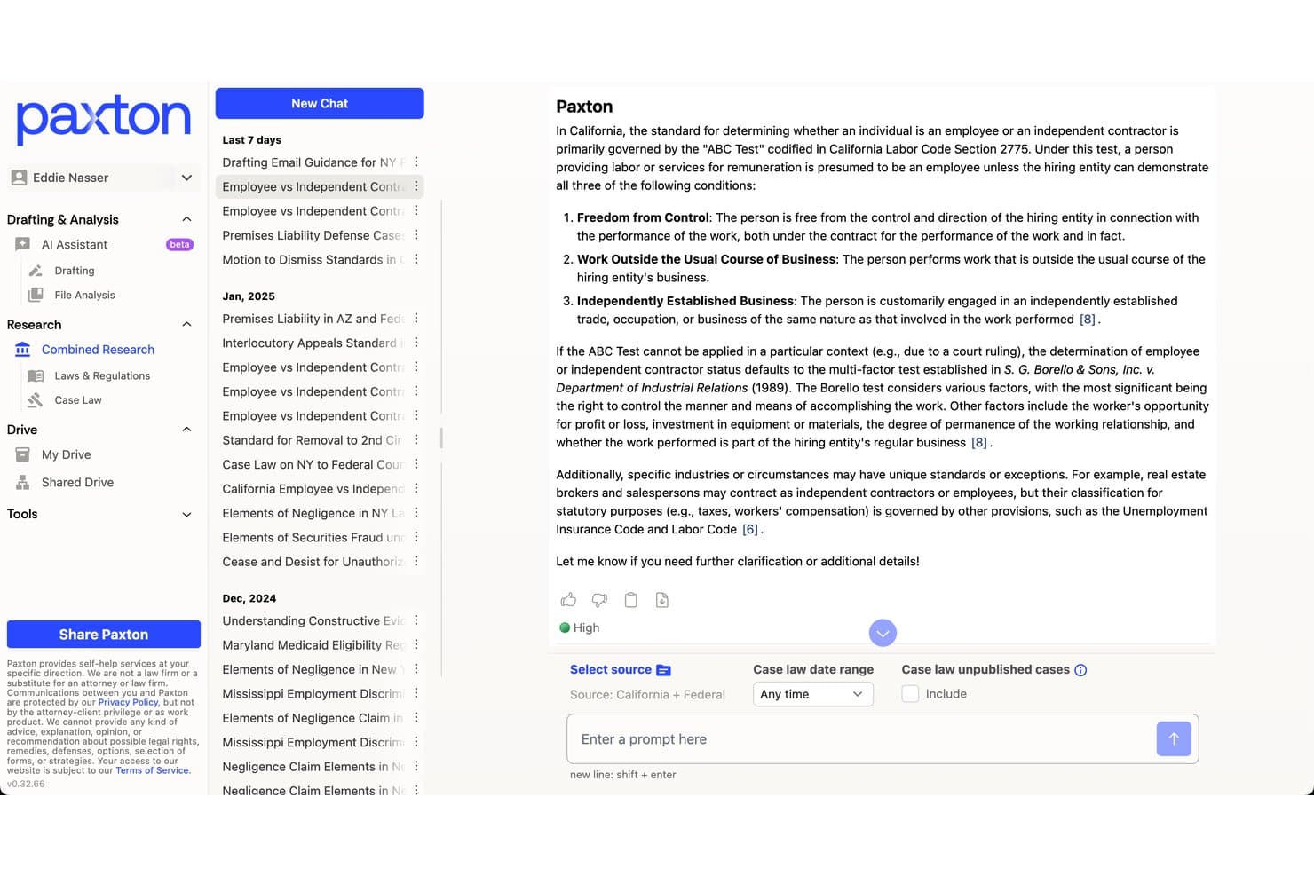
Task: Enable the unpublished cases Include checkbox
Action: [x=910, y=694]
